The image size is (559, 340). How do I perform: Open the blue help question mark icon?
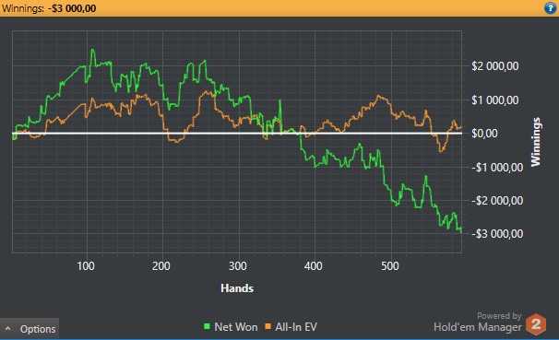pyautogui.click(x=551, y=8)
